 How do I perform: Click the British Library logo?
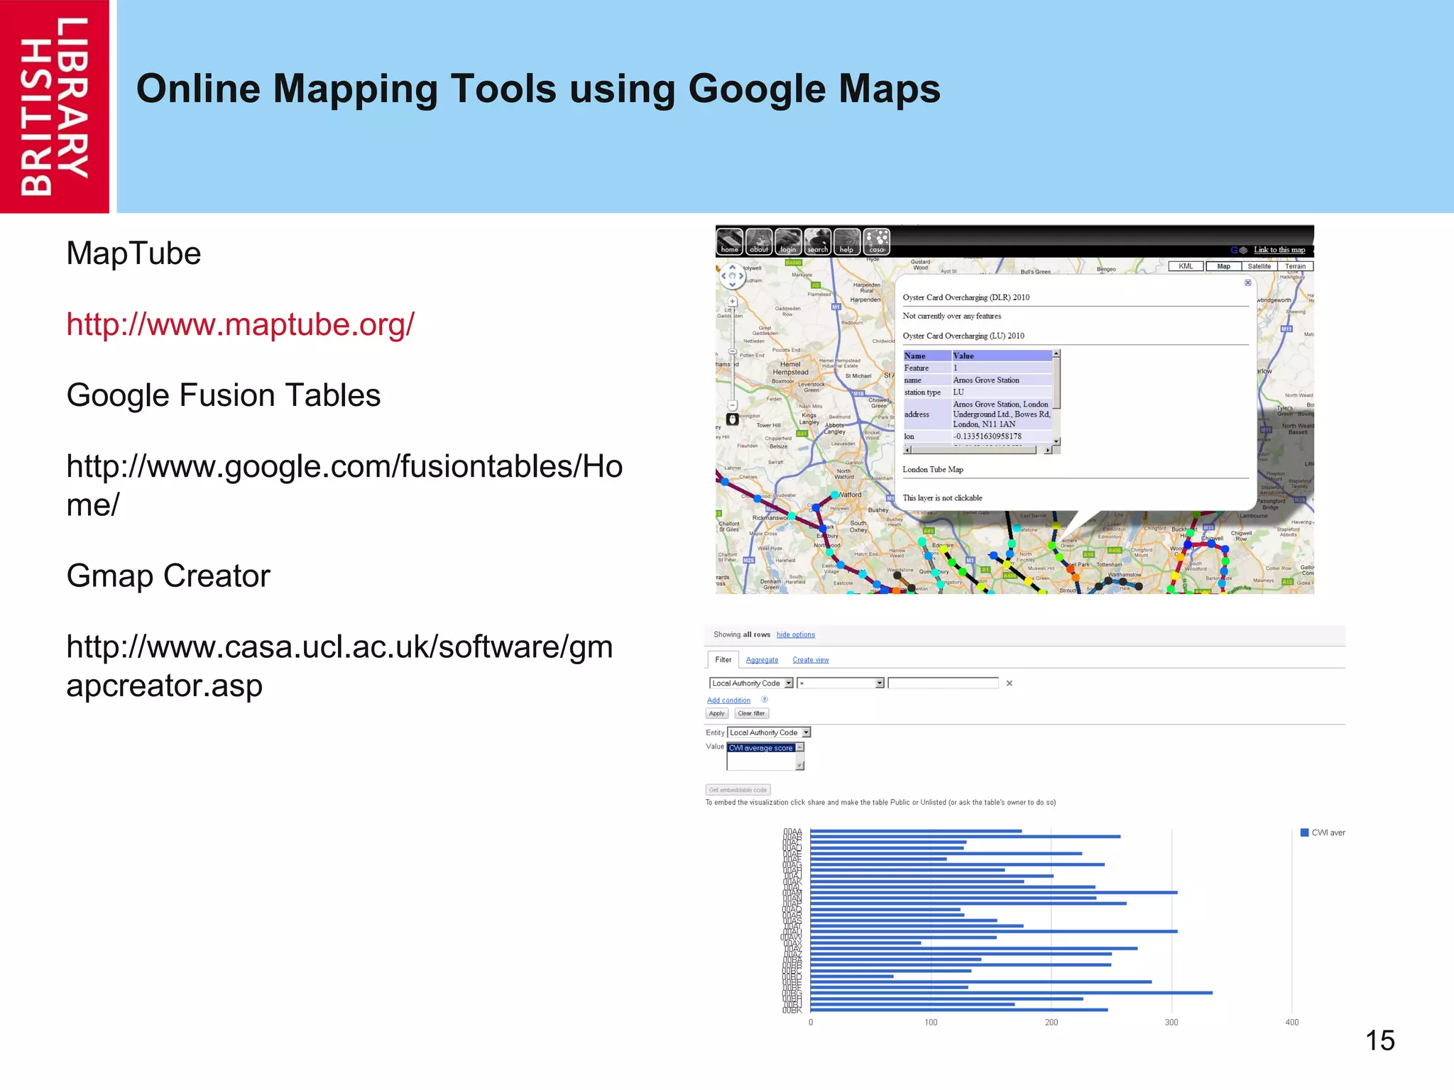[x=55, y=106]
